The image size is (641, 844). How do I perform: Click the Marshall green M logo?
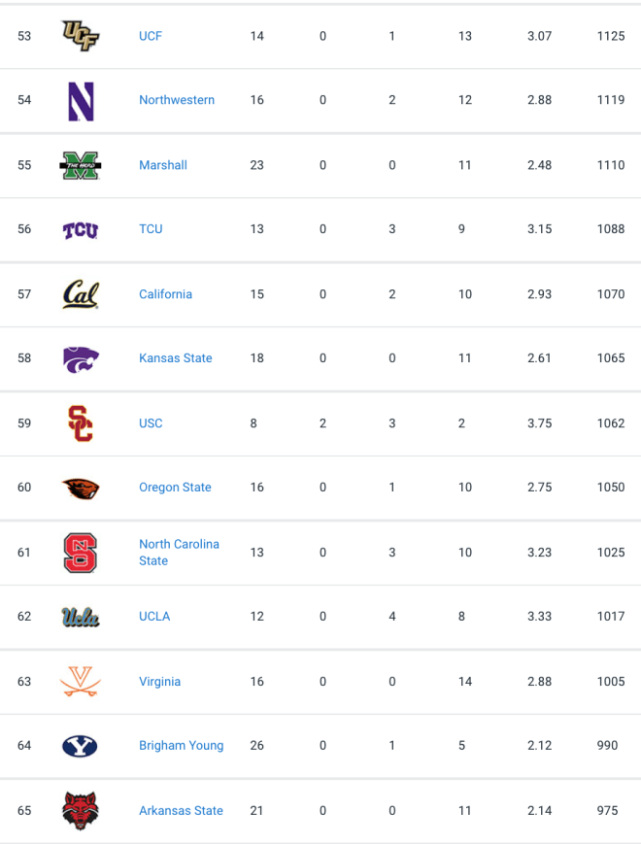tap(81, 165)
